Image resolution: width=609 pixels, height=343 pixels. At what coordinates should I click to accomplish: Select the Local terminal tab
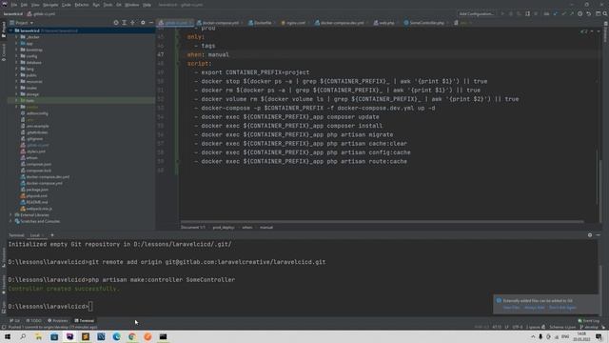(35, 235)
